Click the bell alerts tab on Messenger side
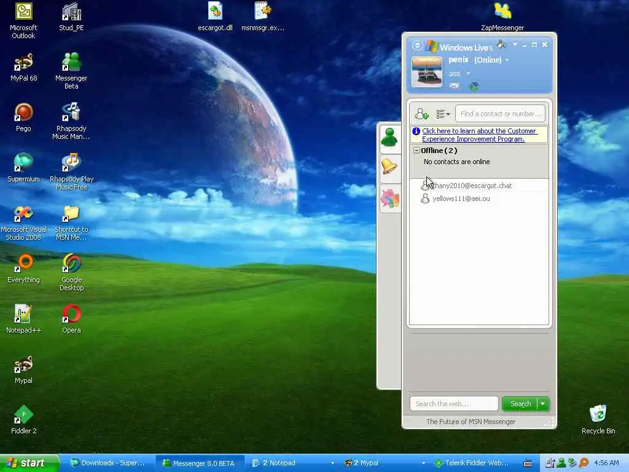The image size is (629, 472). coord(389,167)
